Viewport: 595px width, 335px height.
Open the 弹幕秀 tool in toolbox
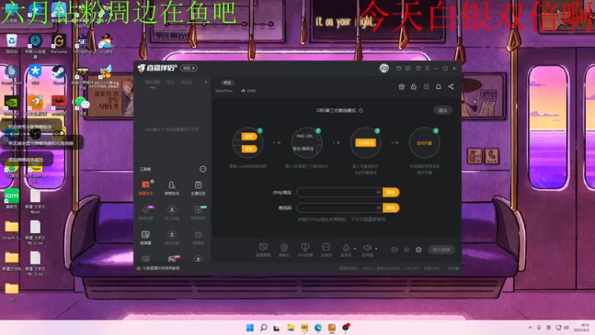click(198, 237)
